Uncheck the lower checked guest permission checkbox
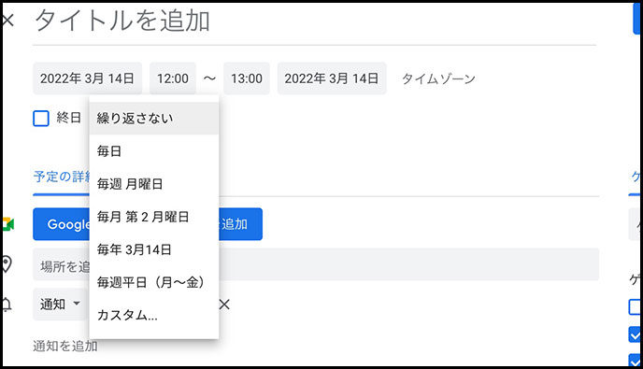Viewport: 643px width, 369px height. point(635,360)
